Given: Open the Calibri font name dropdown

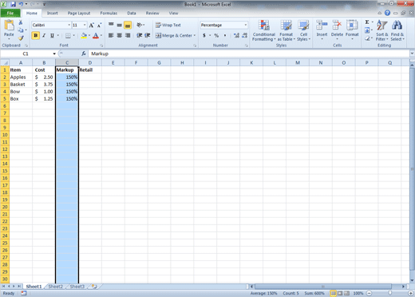Looking at the screenshot, I should point(69,25).
